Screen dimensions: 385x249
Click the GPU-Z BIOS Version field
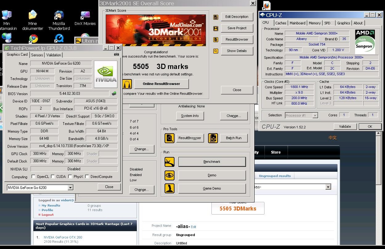coord(70,94)
